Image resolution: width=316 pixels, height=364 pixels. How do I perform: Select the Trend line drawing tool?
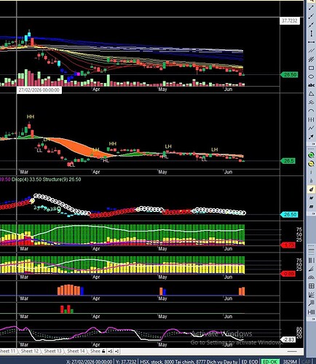click(x=311, y=8)
